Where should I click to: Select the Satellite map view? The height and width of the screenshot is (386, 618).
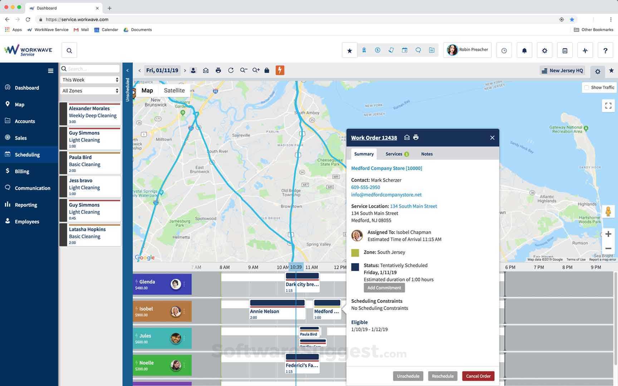point(174,90)
